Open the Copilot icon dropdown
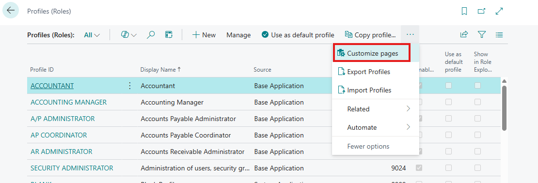The height and width of the screenshot is (183, 538). [x=128, y=34]
